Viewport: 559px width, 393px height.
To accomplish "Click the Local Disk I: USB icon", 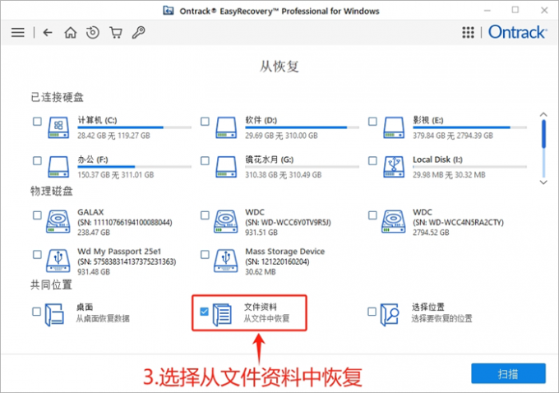I will tap(394, 167).
